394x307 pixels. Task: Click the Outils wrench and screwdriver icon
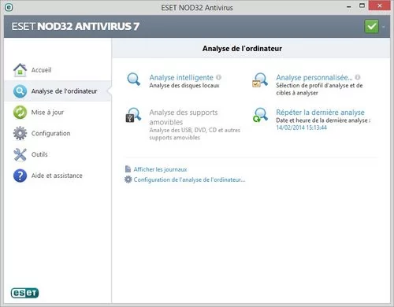click(20, 154)
